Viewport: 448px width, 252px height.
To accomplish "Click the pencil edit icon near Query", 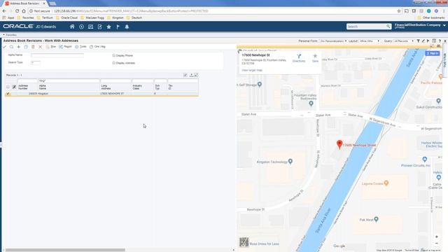I will (423, 41).
